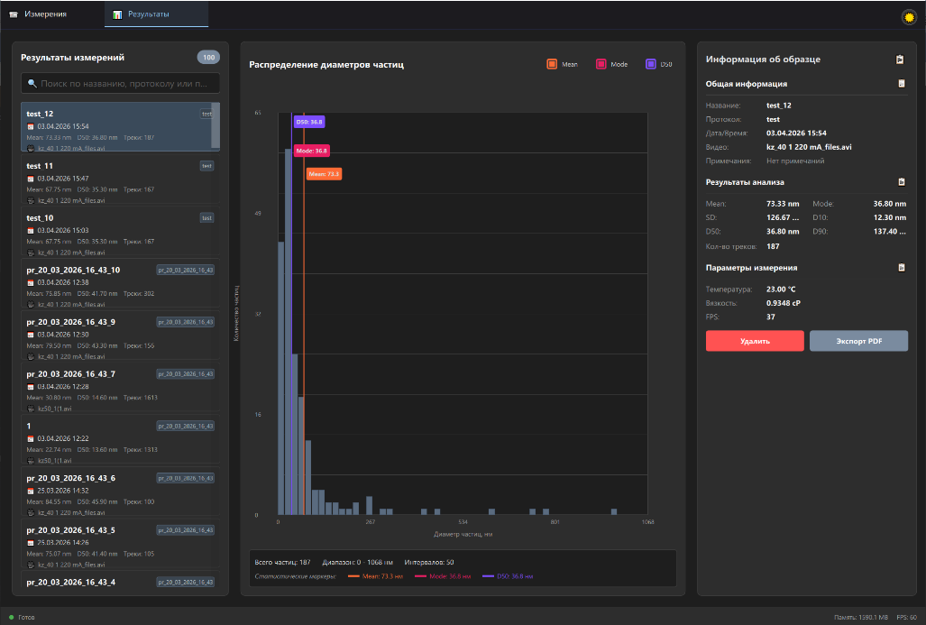
Task: Copy the analysis results section icon
Action: 901,182
